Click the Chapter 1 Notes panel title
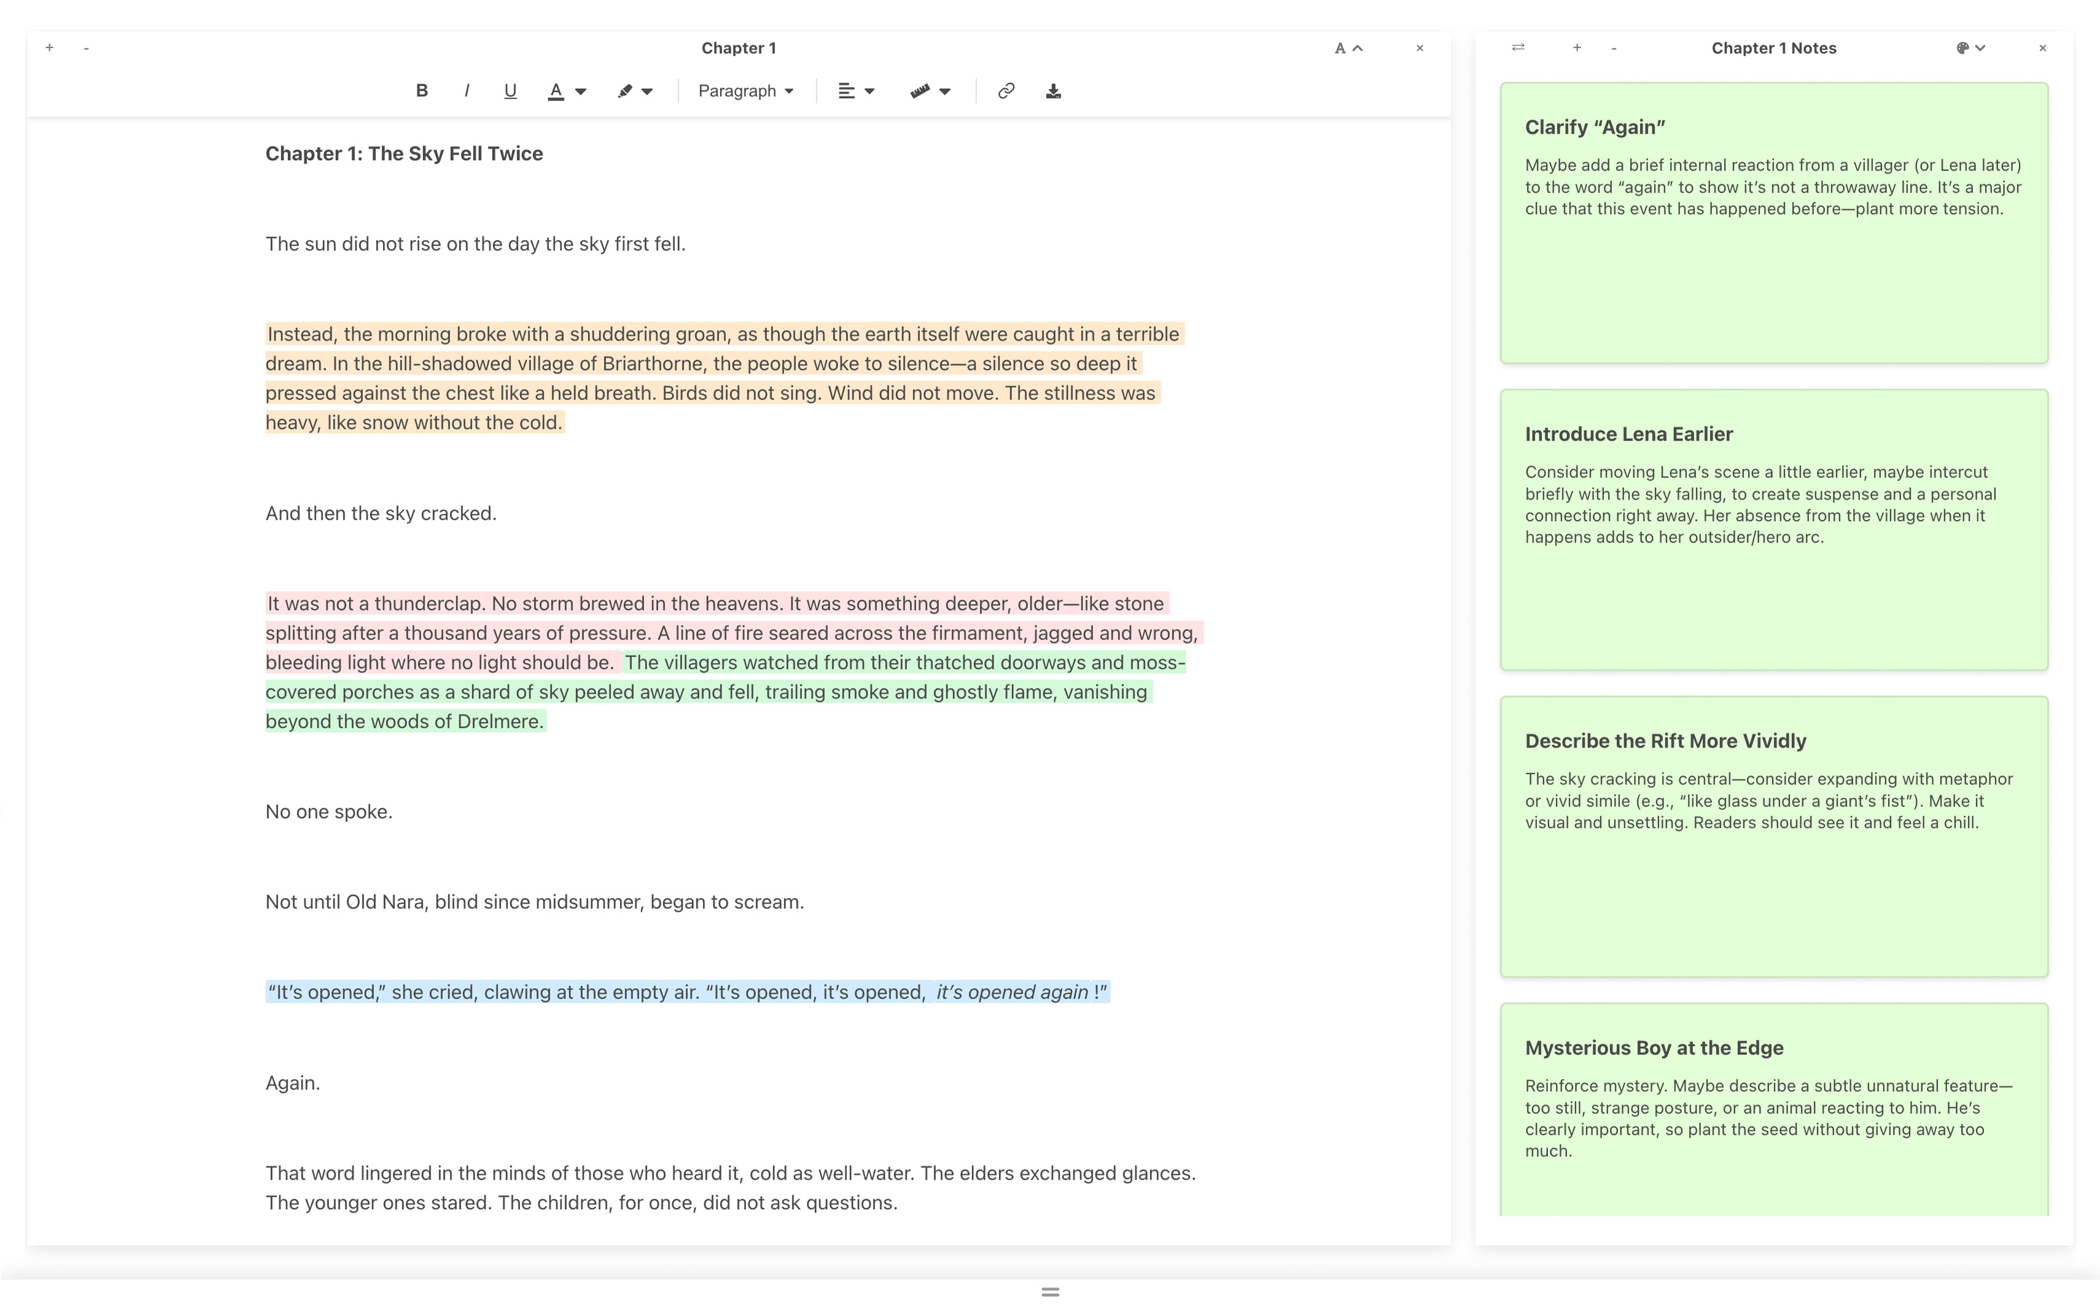2100x1311 pixels. pyautogui.click(x=1773, y=48)
